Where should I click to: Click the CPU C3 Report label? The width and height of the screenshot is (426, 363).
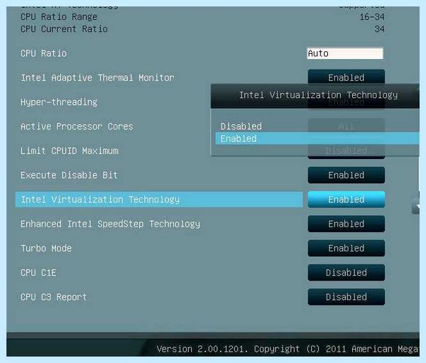(x=53, y=297)
